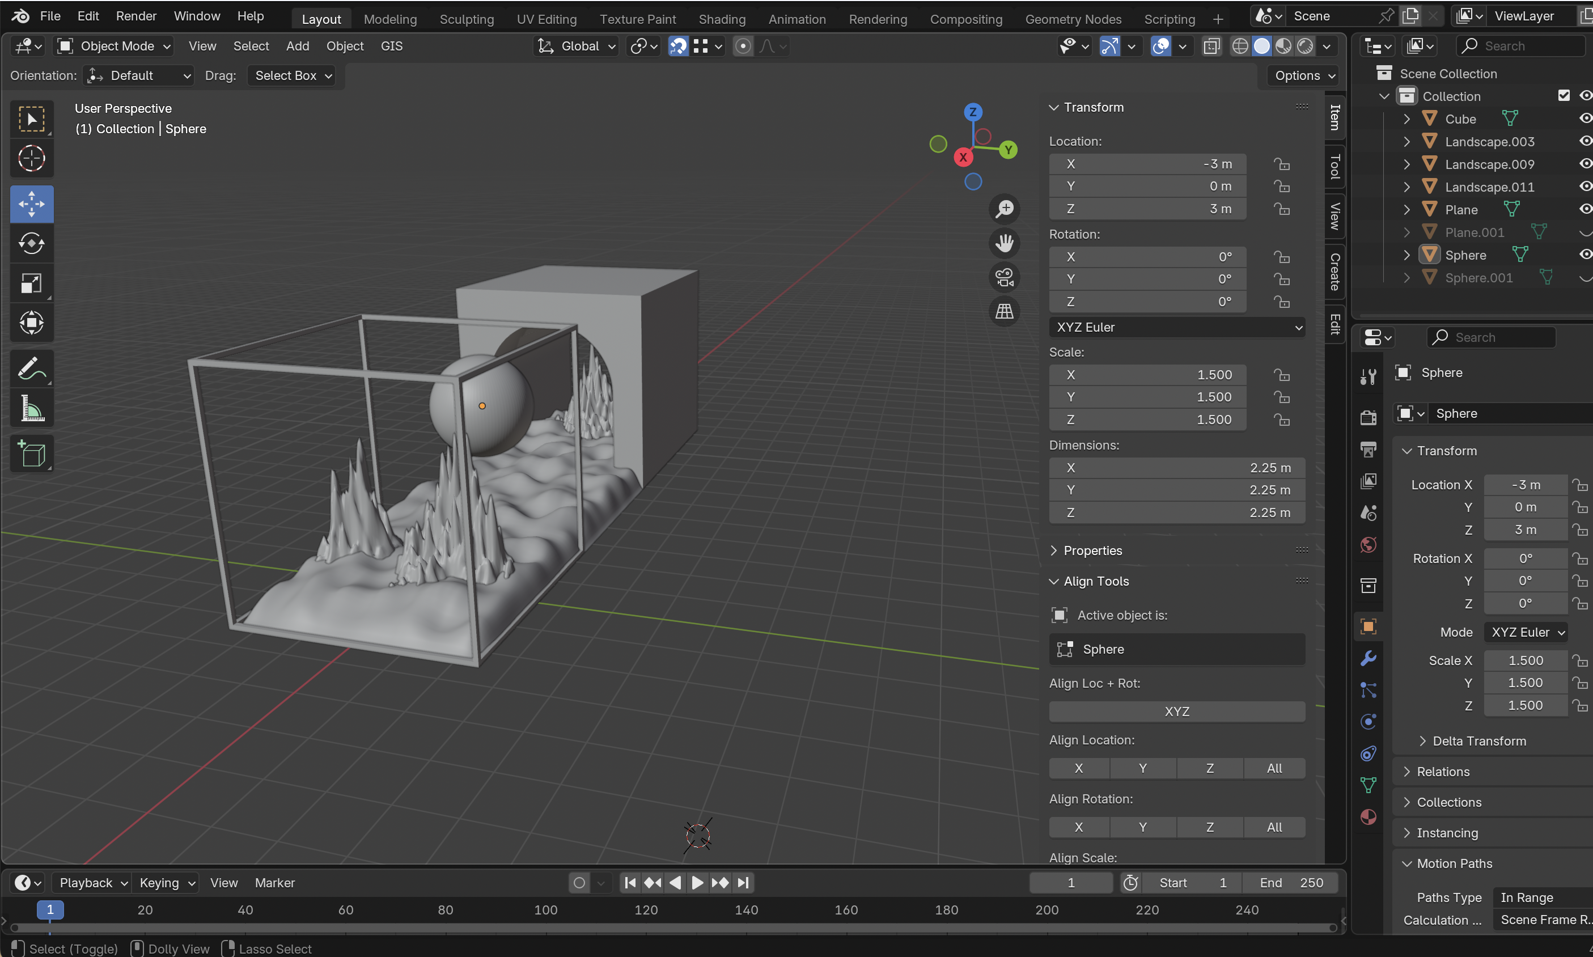Viewport: 1593px width, 957px height.
Task: Open the XYZ Euler rotation mode dropdown
Action: 1176,328
